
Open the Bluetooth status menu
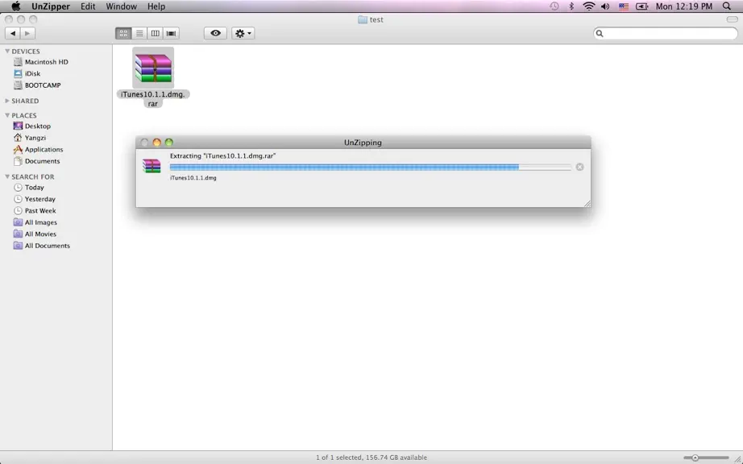point(571,6)
